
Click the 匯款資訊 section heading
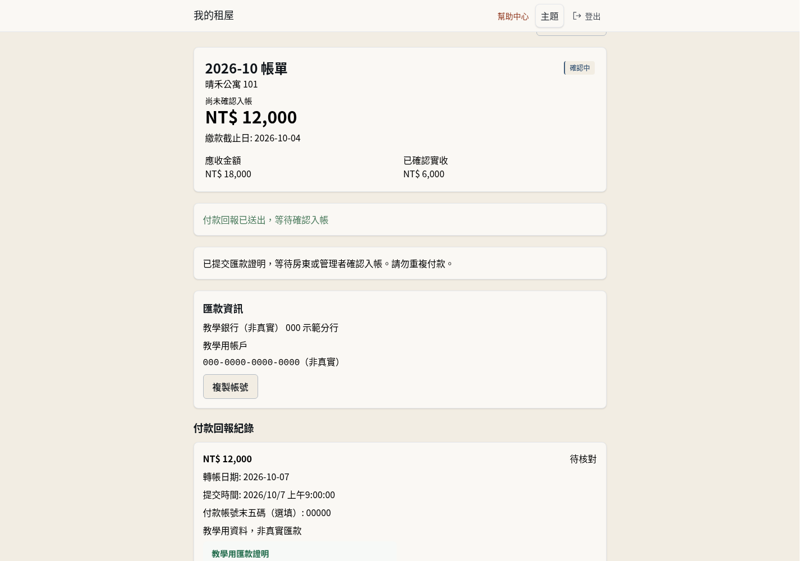point(223,309)
